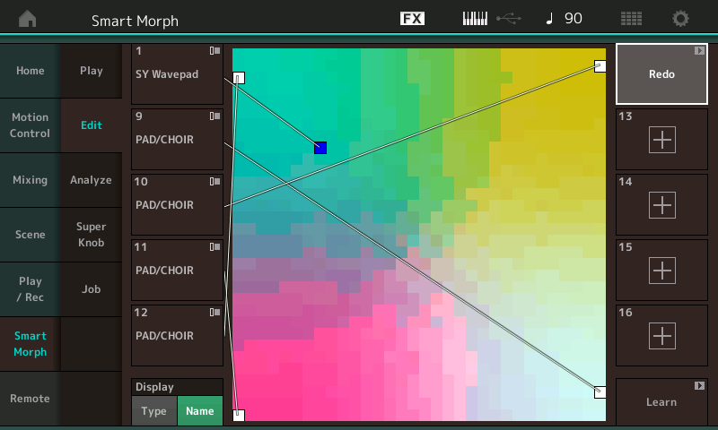Tap the Home icon in top bar

(x=29, y=19)
